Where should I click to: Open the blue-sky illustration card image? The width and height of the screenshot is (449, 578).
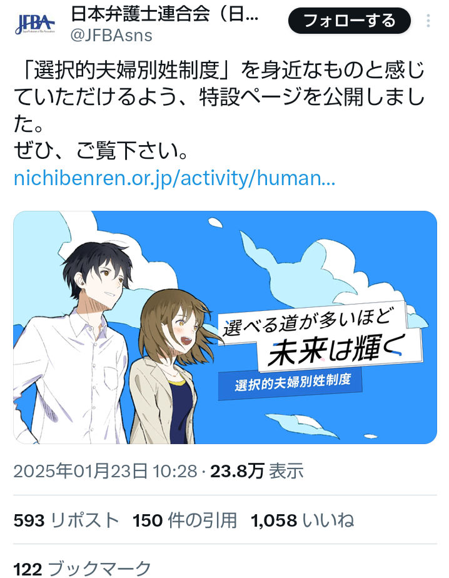[225, 327]
